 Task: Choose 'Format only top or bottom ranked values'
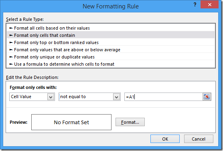point(111,42)
